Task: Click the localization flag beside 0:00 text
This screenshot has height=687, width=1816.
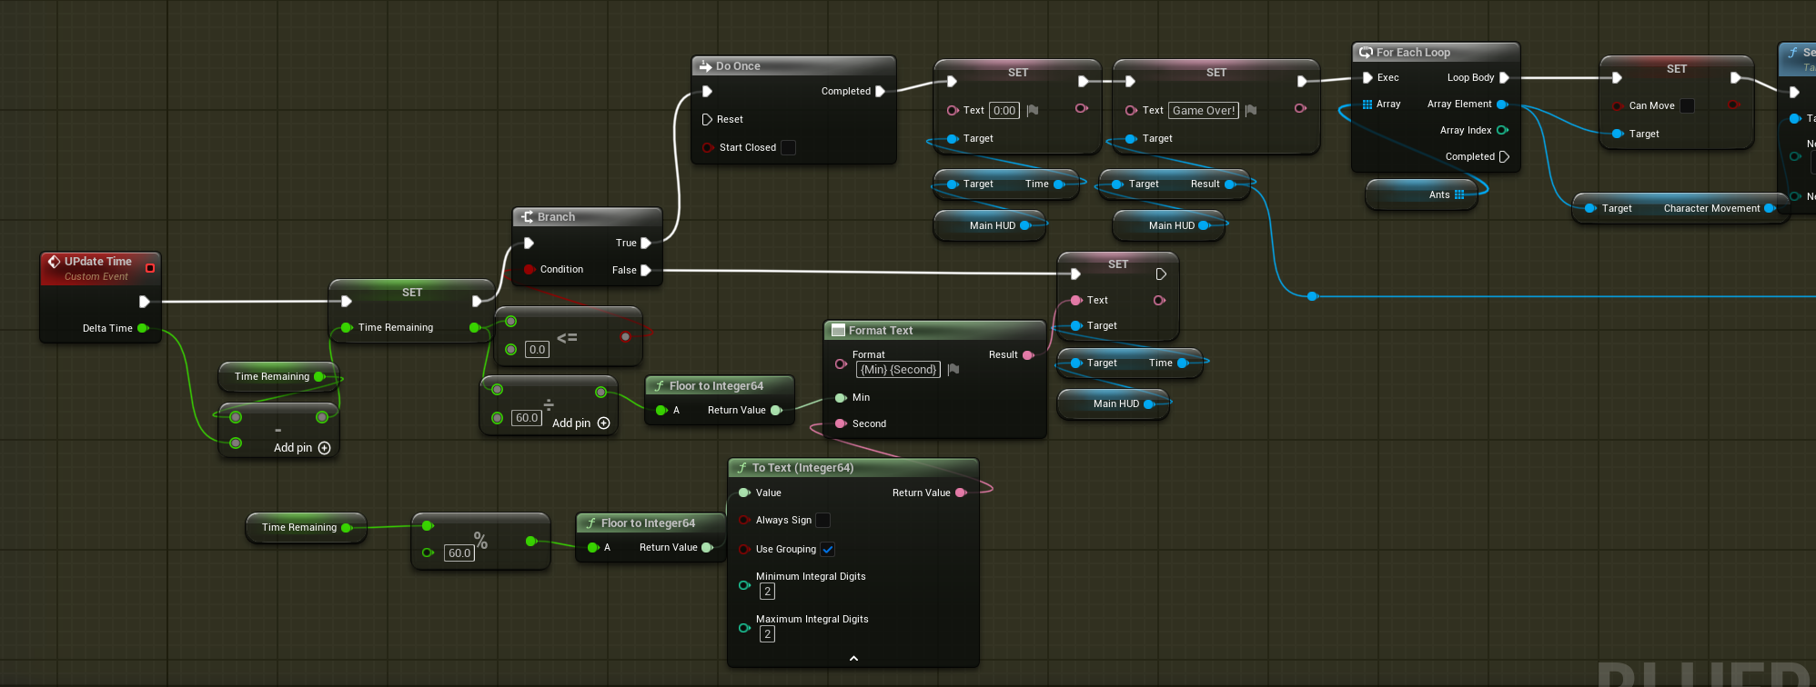Action: coord(1033,110)
